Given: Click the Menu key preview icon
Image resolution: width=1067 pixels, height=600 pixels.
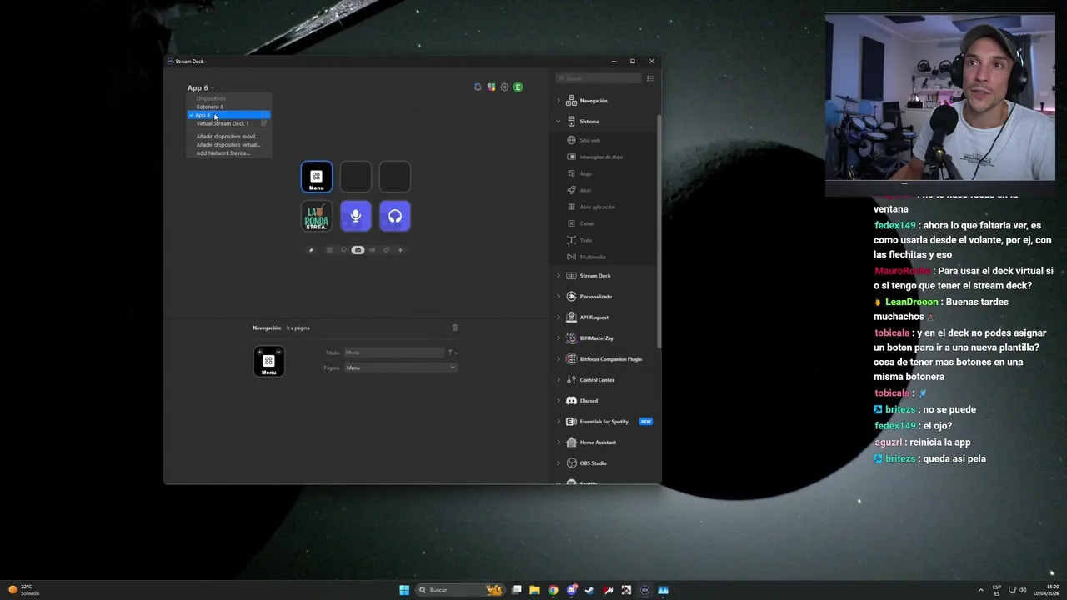Looking at the screenshot, I should tap(268, 362).
